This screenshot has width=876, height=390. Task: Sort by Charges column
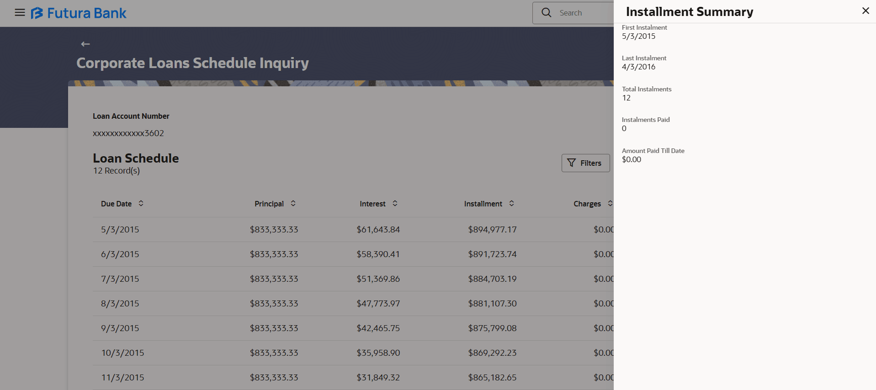tap(610, 204)
